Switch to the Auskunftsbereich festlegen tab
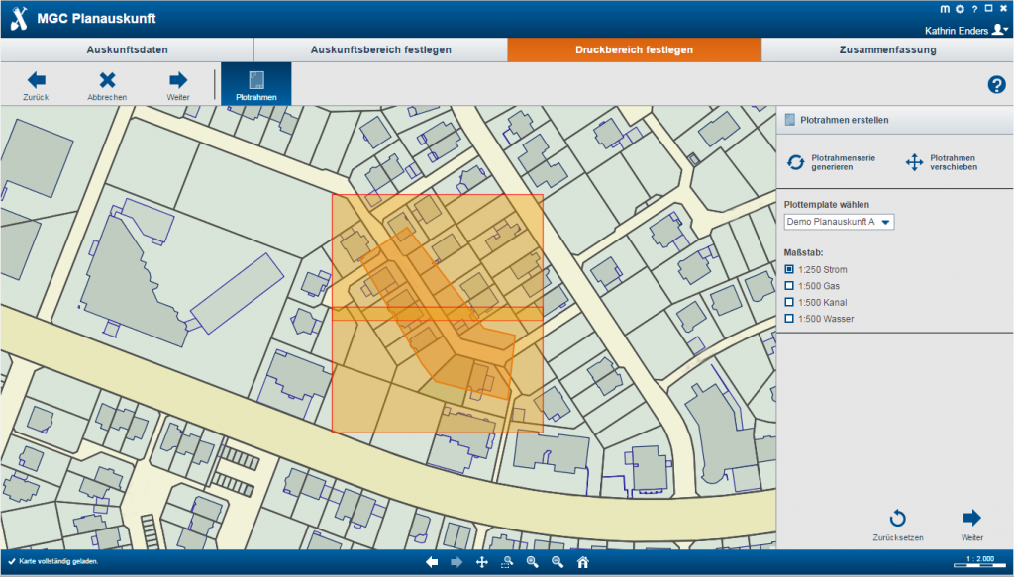 click(x=380, y=49)
